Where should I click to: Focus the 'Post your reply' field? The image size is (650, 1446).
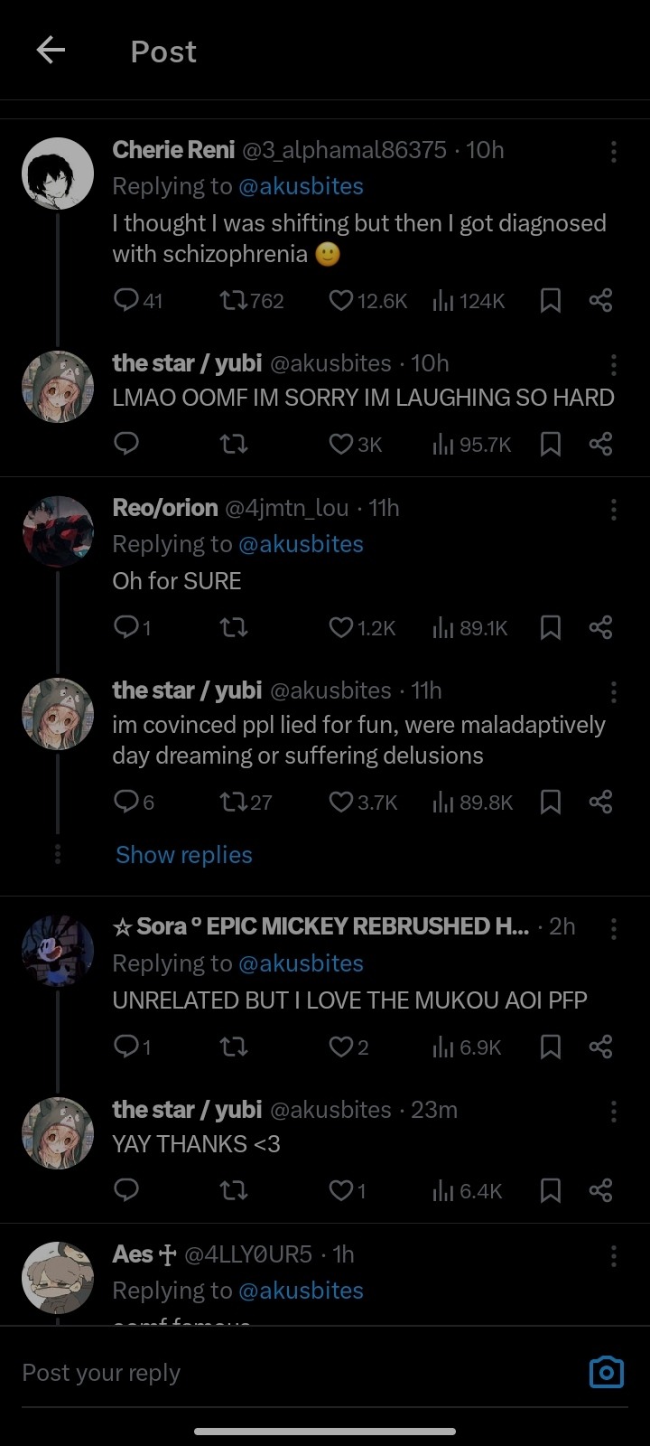coord(271,1373)
